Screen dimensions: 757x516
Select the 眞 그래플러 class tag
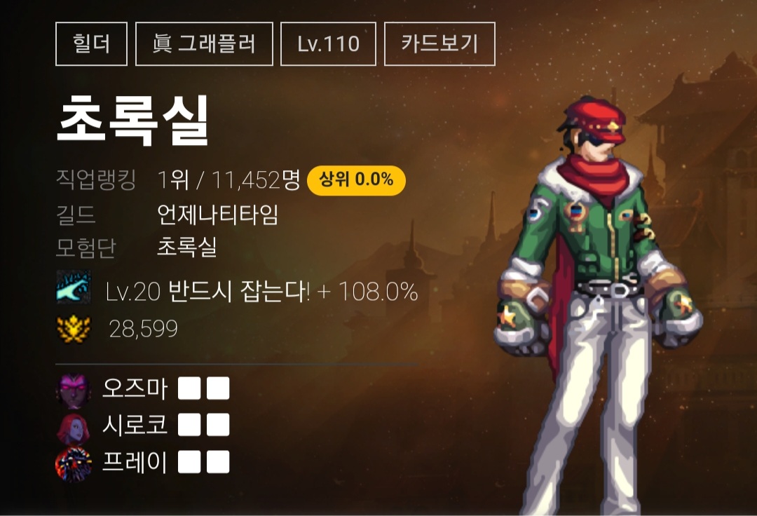204,44
